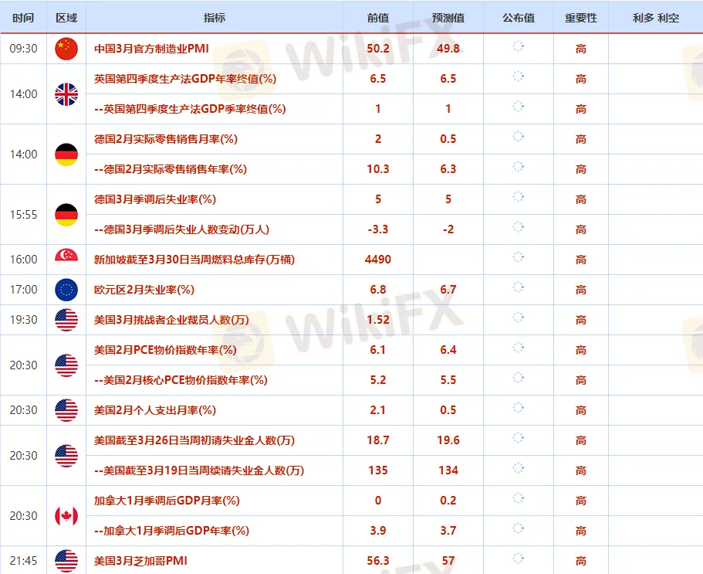Click the European Union flag icon
The image size is (703, 574).
66,290
